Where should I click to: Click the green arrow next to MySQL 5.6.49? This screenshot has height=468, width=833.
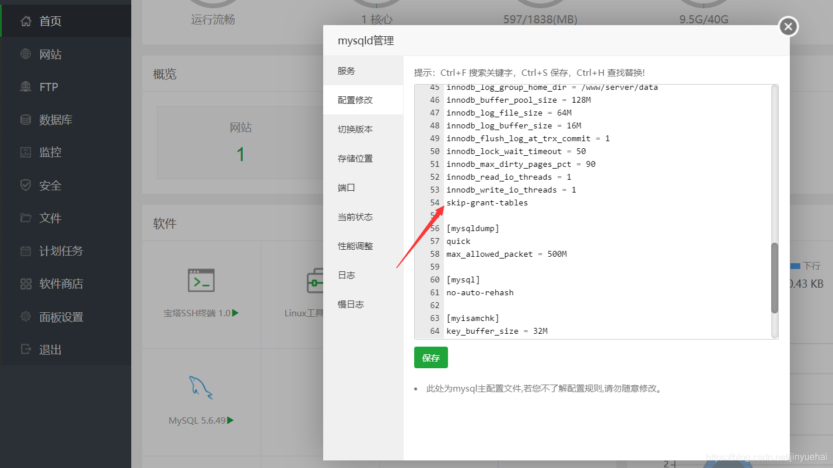[231, 420]
